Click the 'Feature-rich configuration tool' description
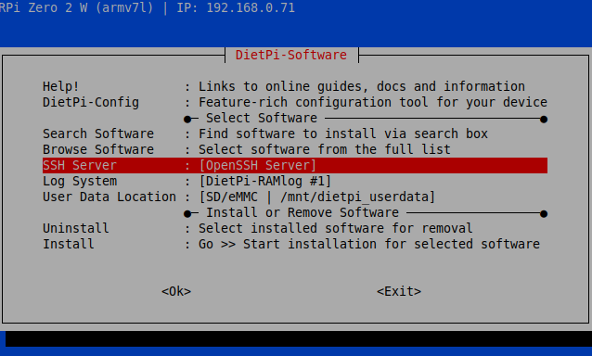Screen dimensions: 592x356 pyautogui.click(x=373, y=103)
